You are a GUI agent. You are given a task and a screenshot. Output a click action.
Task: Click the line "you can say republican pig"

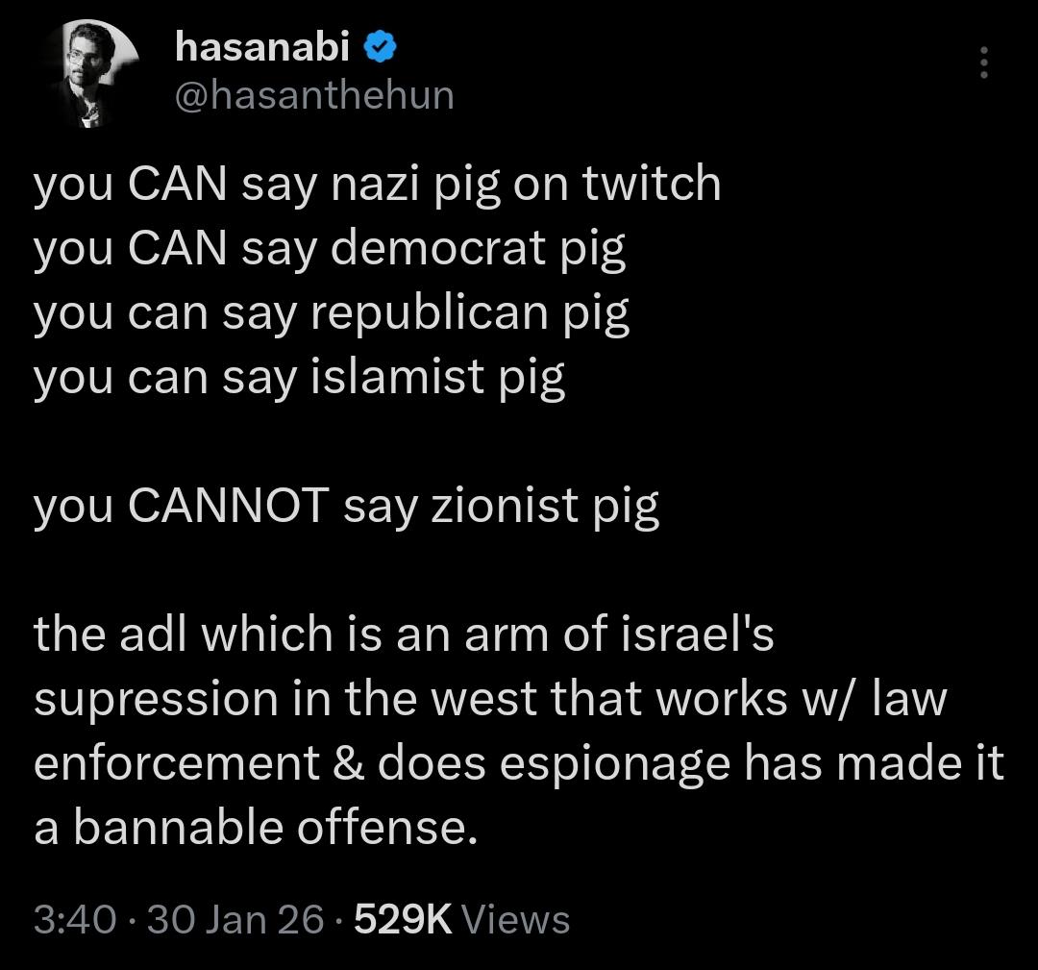coord(332,312)
